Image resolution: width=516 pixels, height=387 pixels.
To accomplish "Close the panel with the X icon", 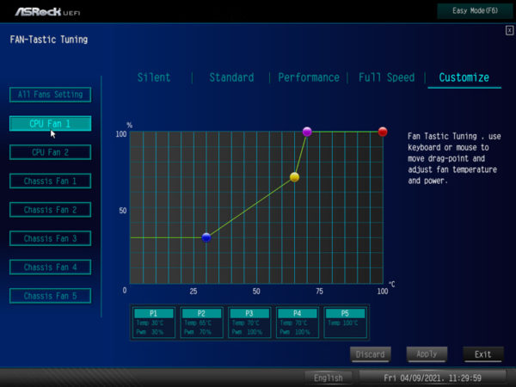I will pos(509,31).
